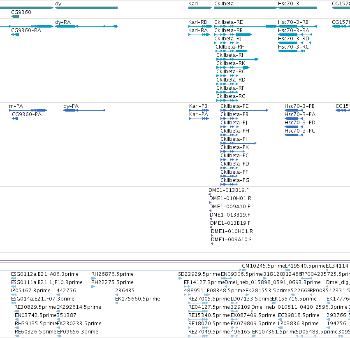
Task: Open the dy-RA transcript label
Action: [63, 22]
